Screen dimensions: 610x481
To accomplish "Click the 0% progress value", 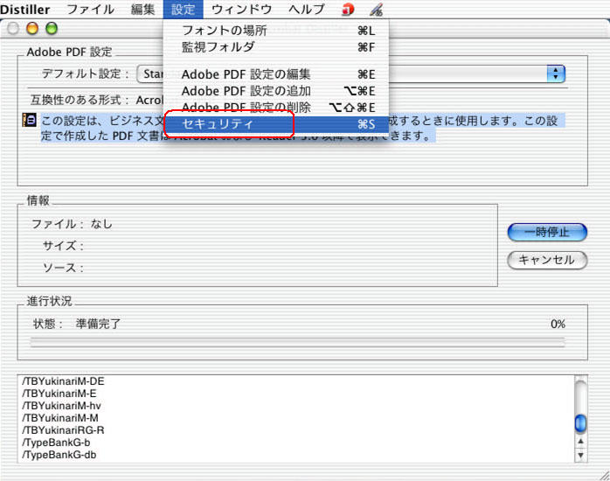I will click(x=558, y=324).
